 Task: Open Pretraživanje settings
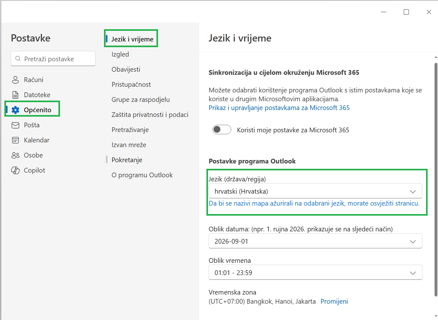point(130,130)
